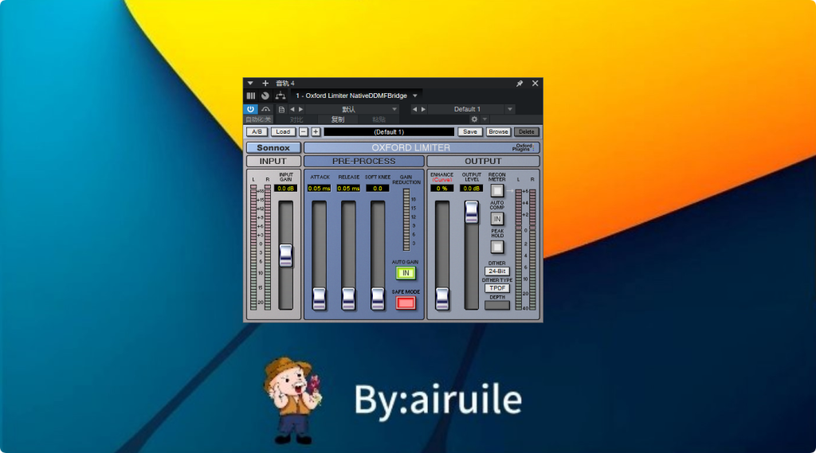
Task: Show the channel editor bars icon
Action: tap(251, 96)
